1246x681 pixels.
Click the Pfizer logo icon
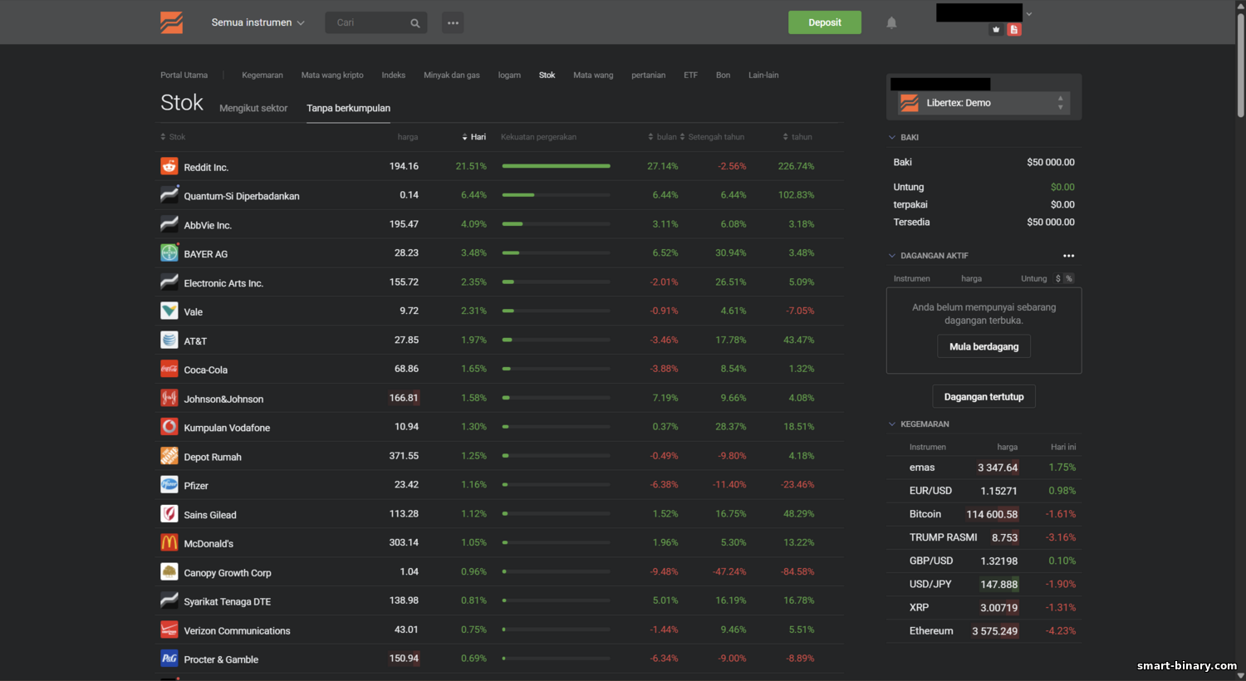point(169,484)
